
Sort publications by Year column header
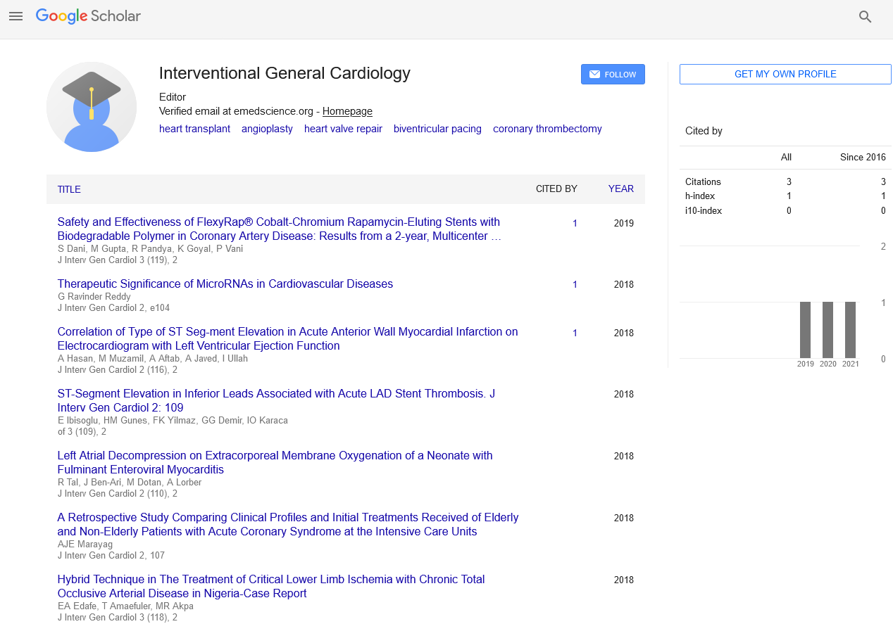(x=620, y=189)
